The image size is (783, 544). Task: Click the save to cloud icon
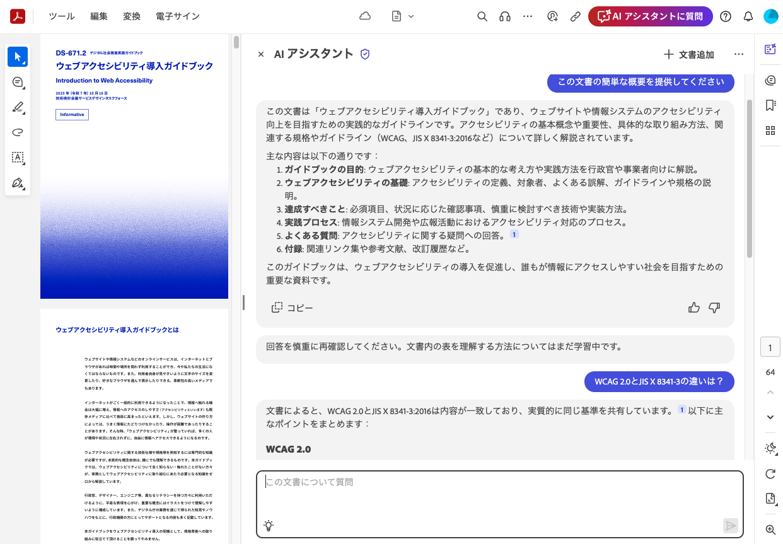(365, 16)
